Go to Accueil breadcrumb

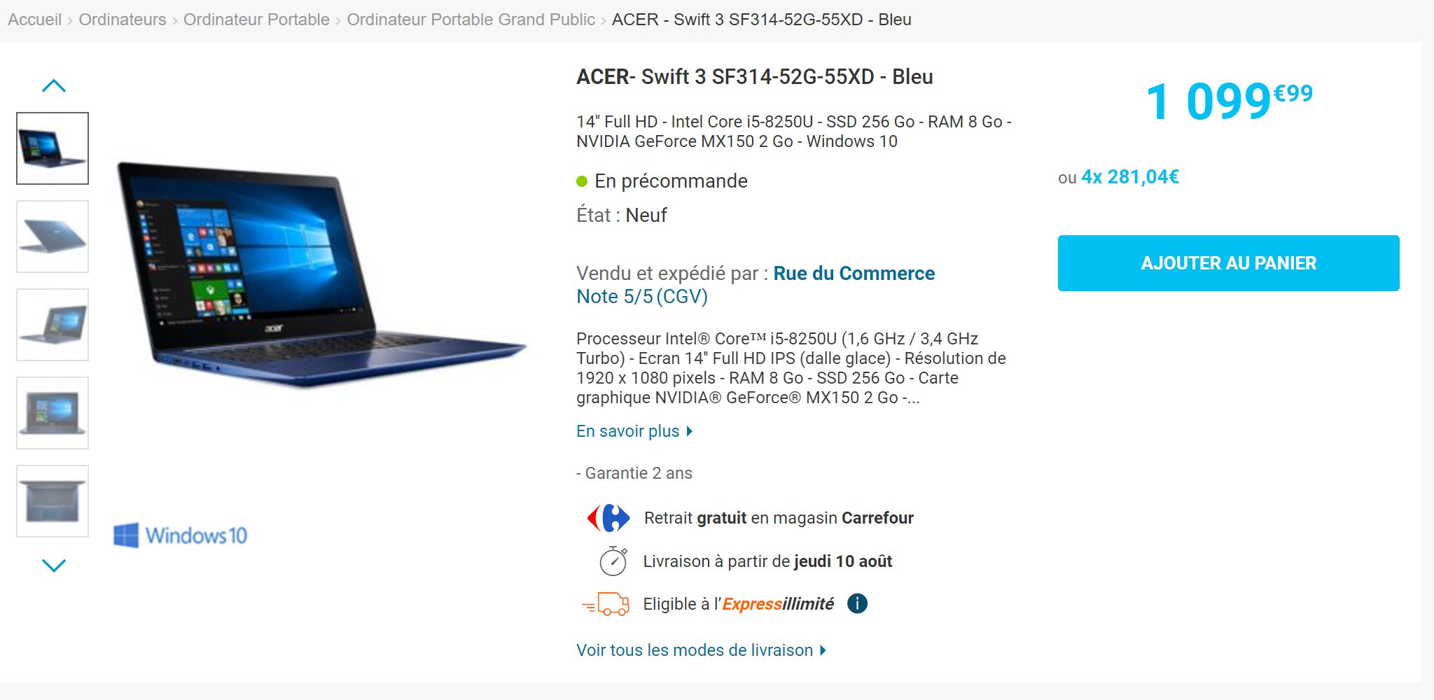pos(34,20)
